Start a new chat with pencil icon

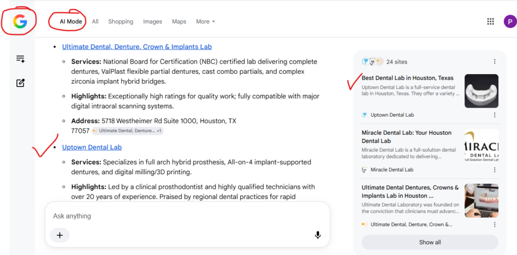(20, 83)
